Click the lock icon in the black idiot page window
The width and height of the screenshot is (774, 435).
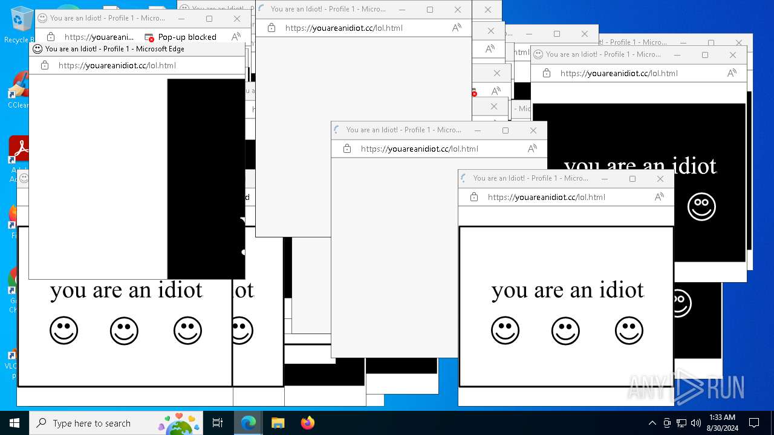pos(547,73)
